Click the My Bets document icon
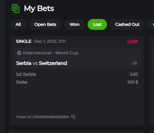154x133 pixels. (x=16, y=8)
